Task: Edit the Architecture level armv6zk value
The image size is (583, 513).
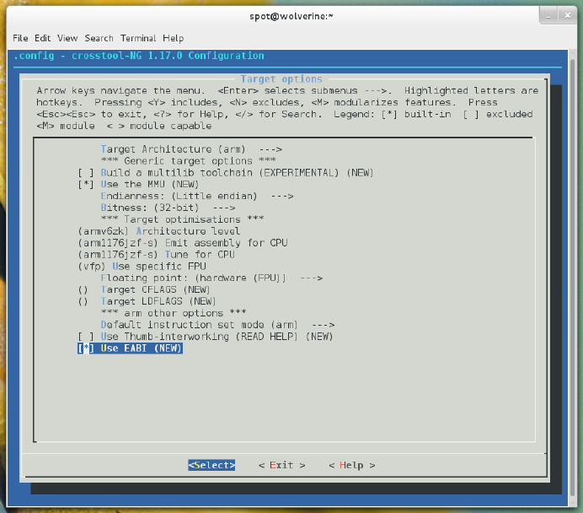Action: [158, 231]
